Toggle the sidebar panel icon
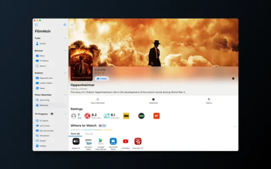271x169 pixels. 36,25
